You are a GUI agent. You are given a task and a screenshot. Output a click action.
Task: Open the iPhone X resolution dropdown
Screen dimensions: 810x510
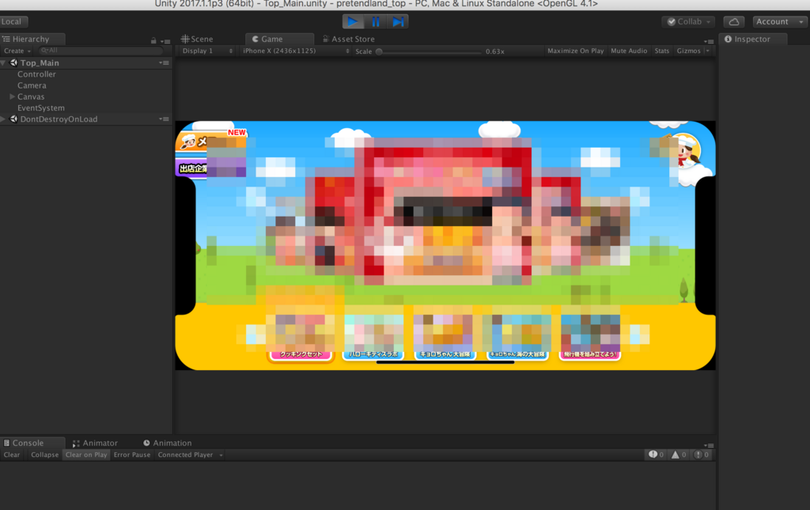pyautogui.click(x=296, y=51)
